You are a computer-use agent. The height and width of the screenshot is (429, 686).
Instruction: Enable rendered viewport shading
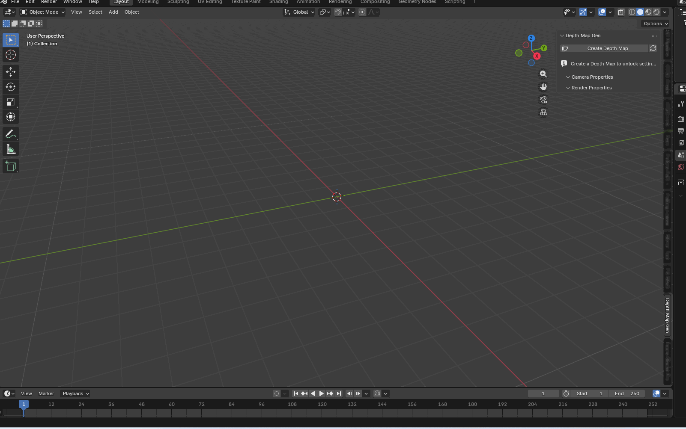[x=656, y=12]
